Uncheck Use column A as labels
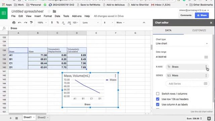 click(x=158, y=105)
